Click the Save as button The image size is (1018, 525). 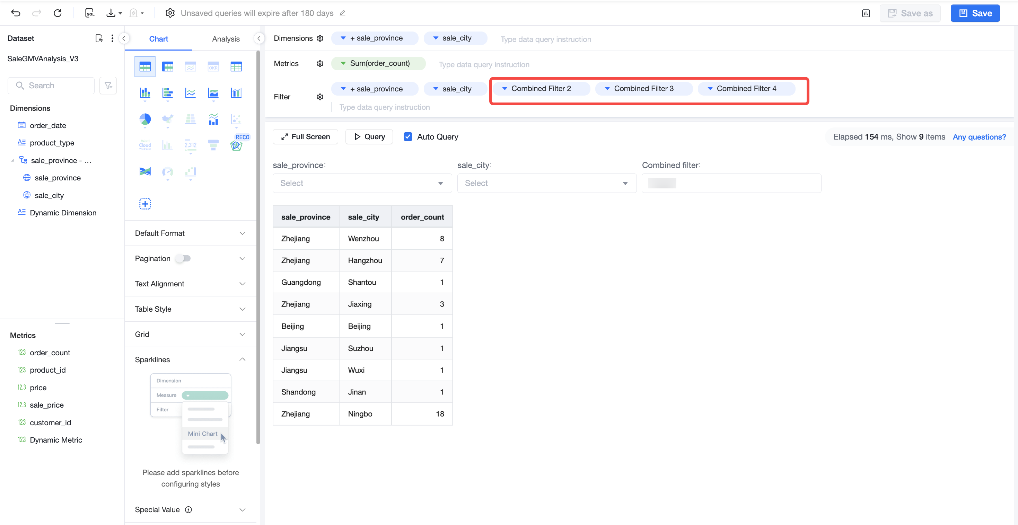click(910, 14)
